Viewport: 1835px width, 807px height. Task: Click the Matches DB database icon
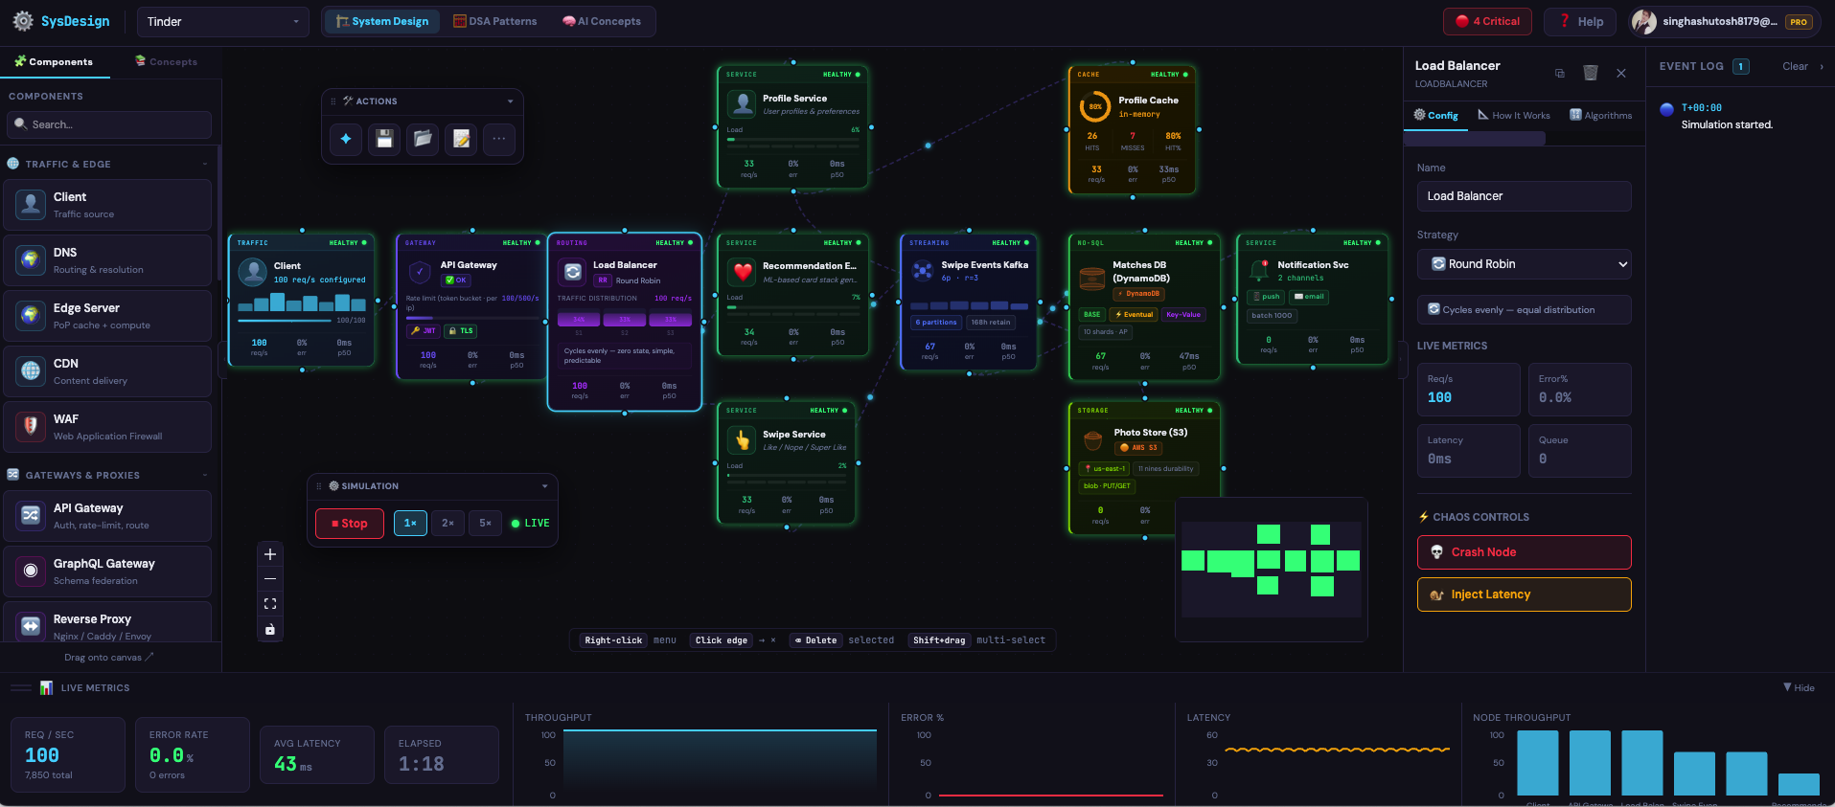tap(1092, 279)
